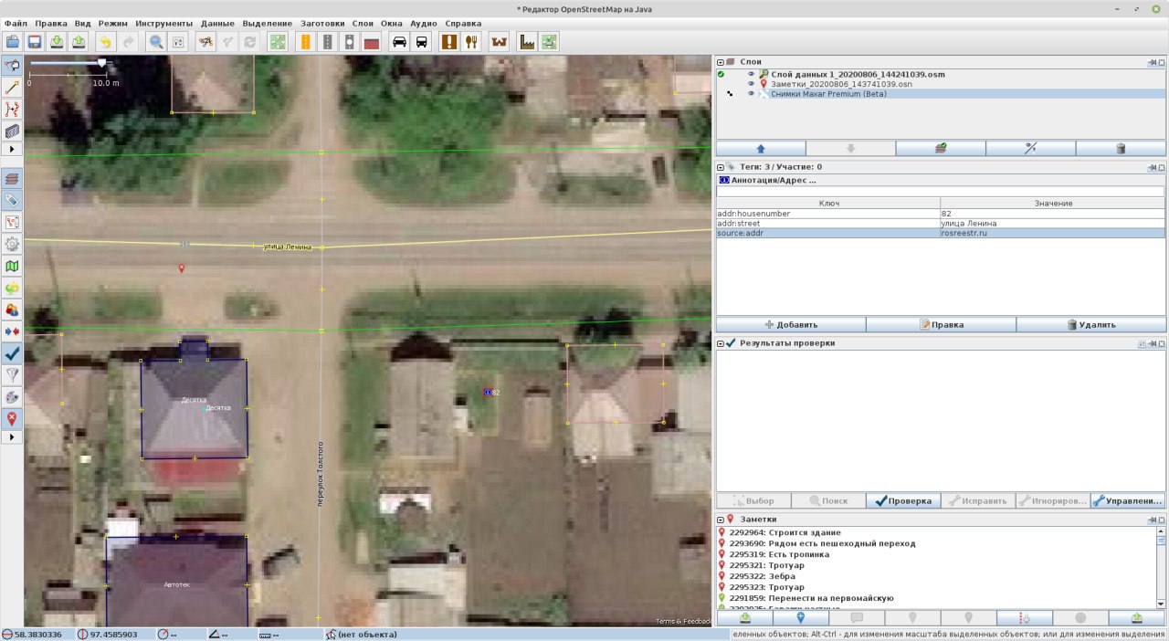The width and height of the screenshot is (1169, 641).
Task: Click Upload notes icon in Notes panel
Action: [x=1136, y=618]
